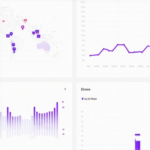
Task: Click the smallest bottom marker over South America
Action: click(14, 52)
